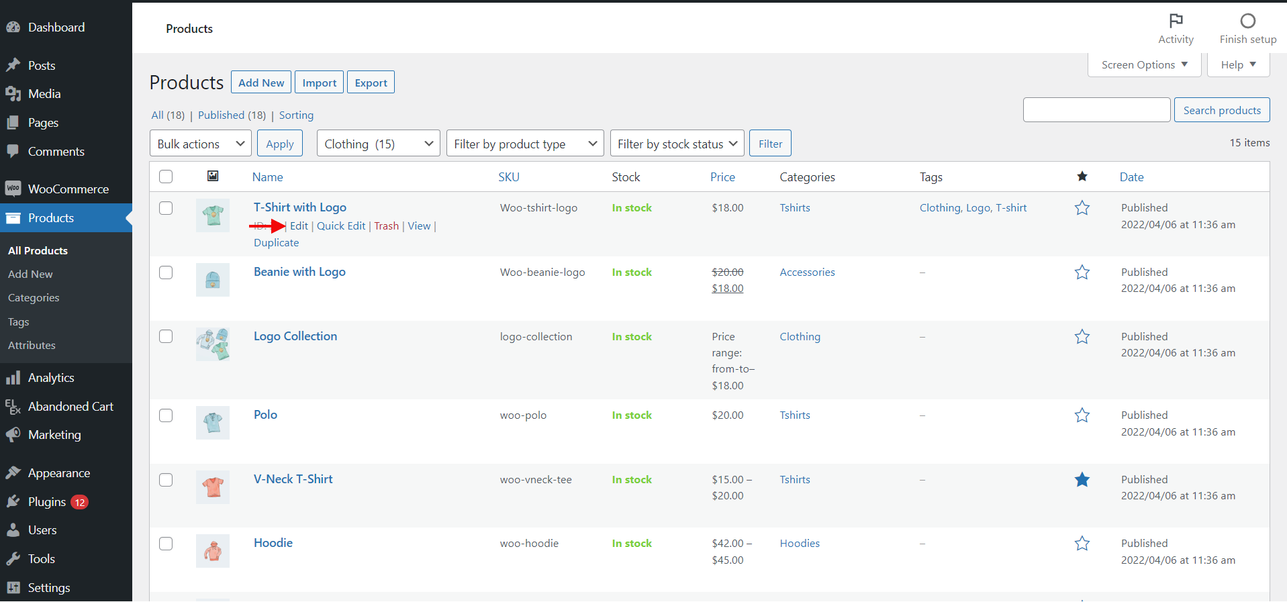Click the Finish setup circle icon
The height and width of the screenshot is (602, 1287).
[1247, 21]
